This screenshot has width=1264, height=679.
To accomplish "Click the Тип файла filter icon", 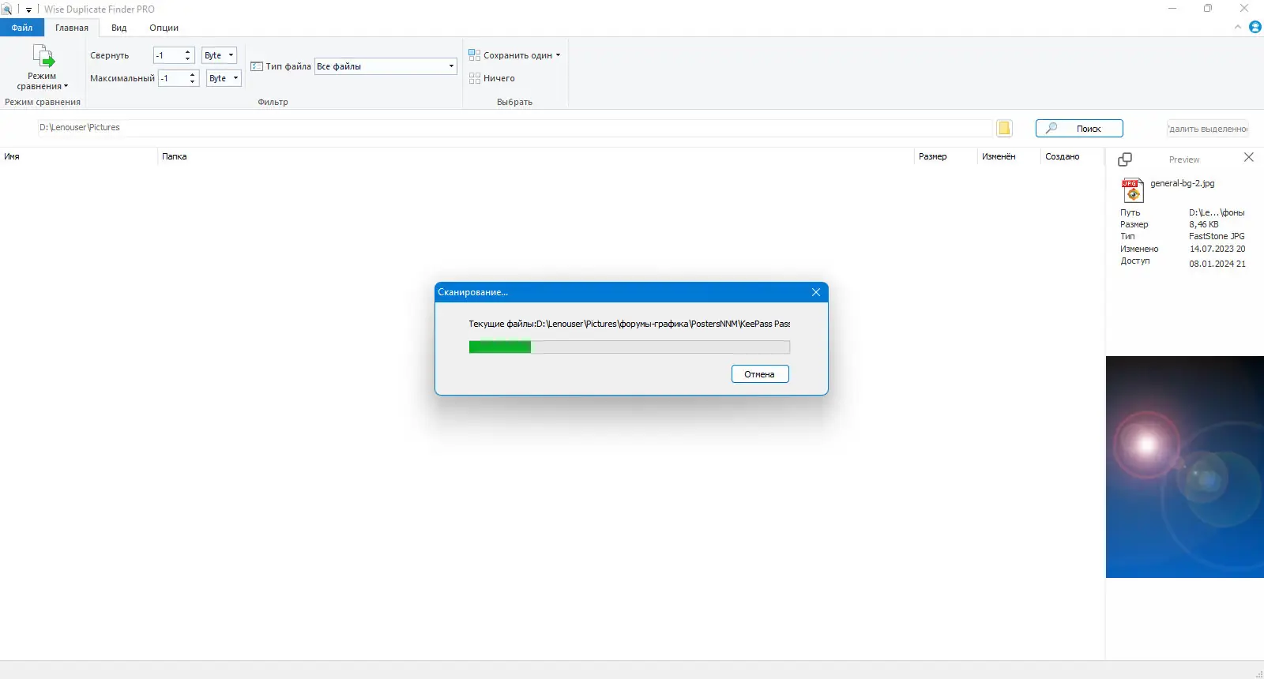I will click(257, 66).
